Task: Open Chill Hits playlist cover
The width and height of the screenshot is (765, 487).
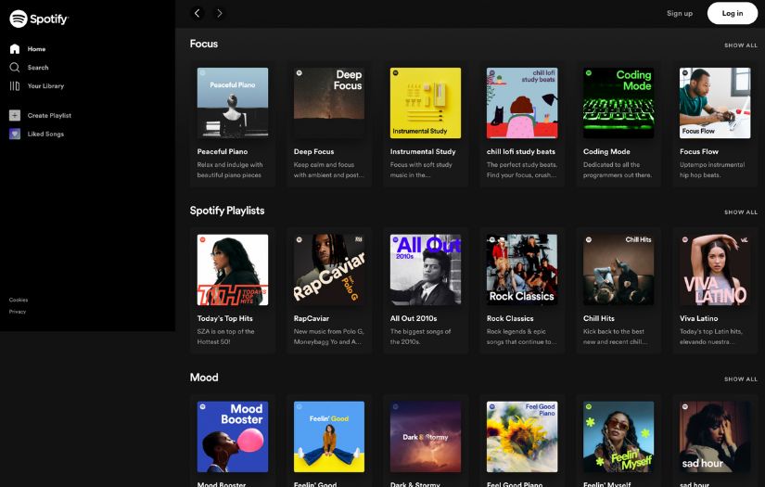Action: [618, 270]
